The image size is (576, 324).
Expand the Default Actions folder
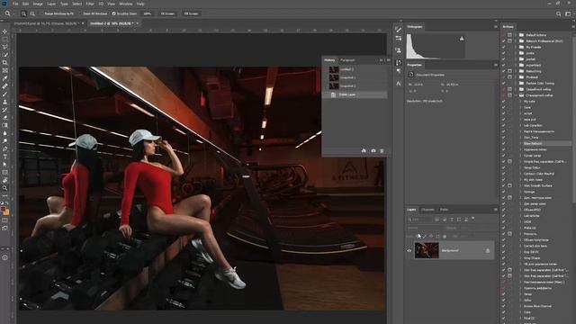516,35
